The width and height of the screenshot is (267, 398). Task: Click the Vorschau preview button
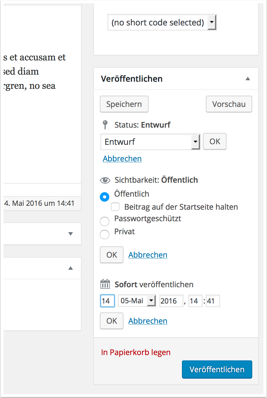click(x=229, y=104)
